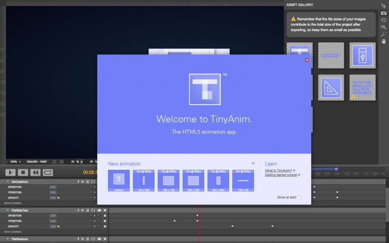Lock the FileSizeText layer

[x=88, y=210]
